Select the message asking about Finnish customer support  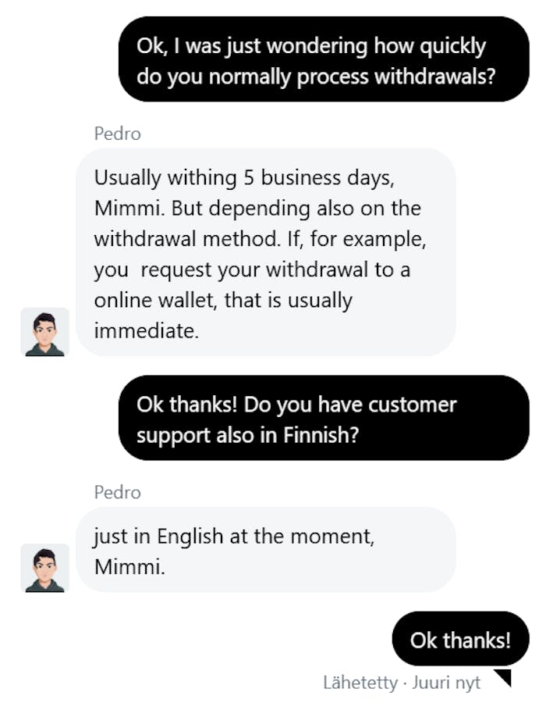pos(324,419)
